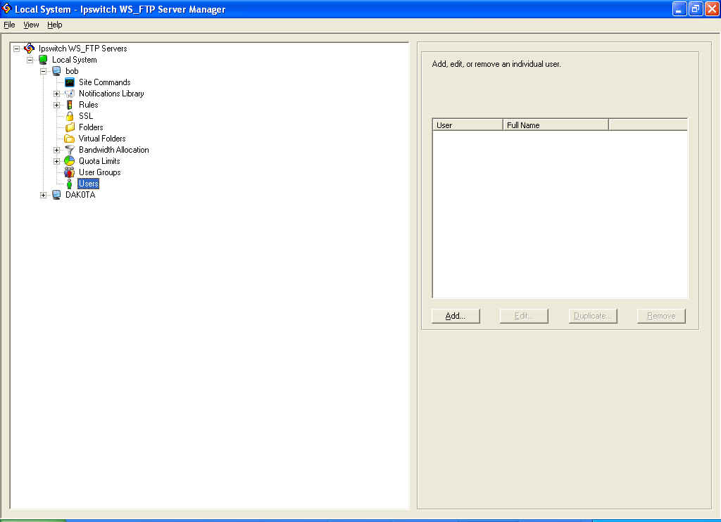721x522 pixels.
Task: Collapse the bob host node
Action: point(43,71)
